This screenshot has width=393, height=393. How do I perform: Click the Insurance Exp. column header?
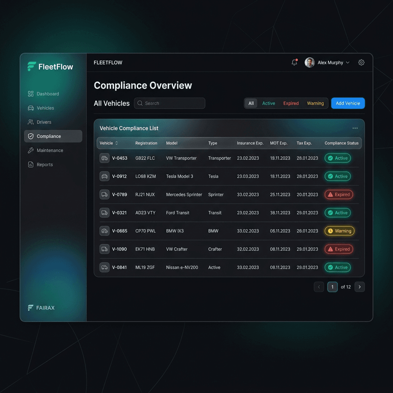coord(250,143)
